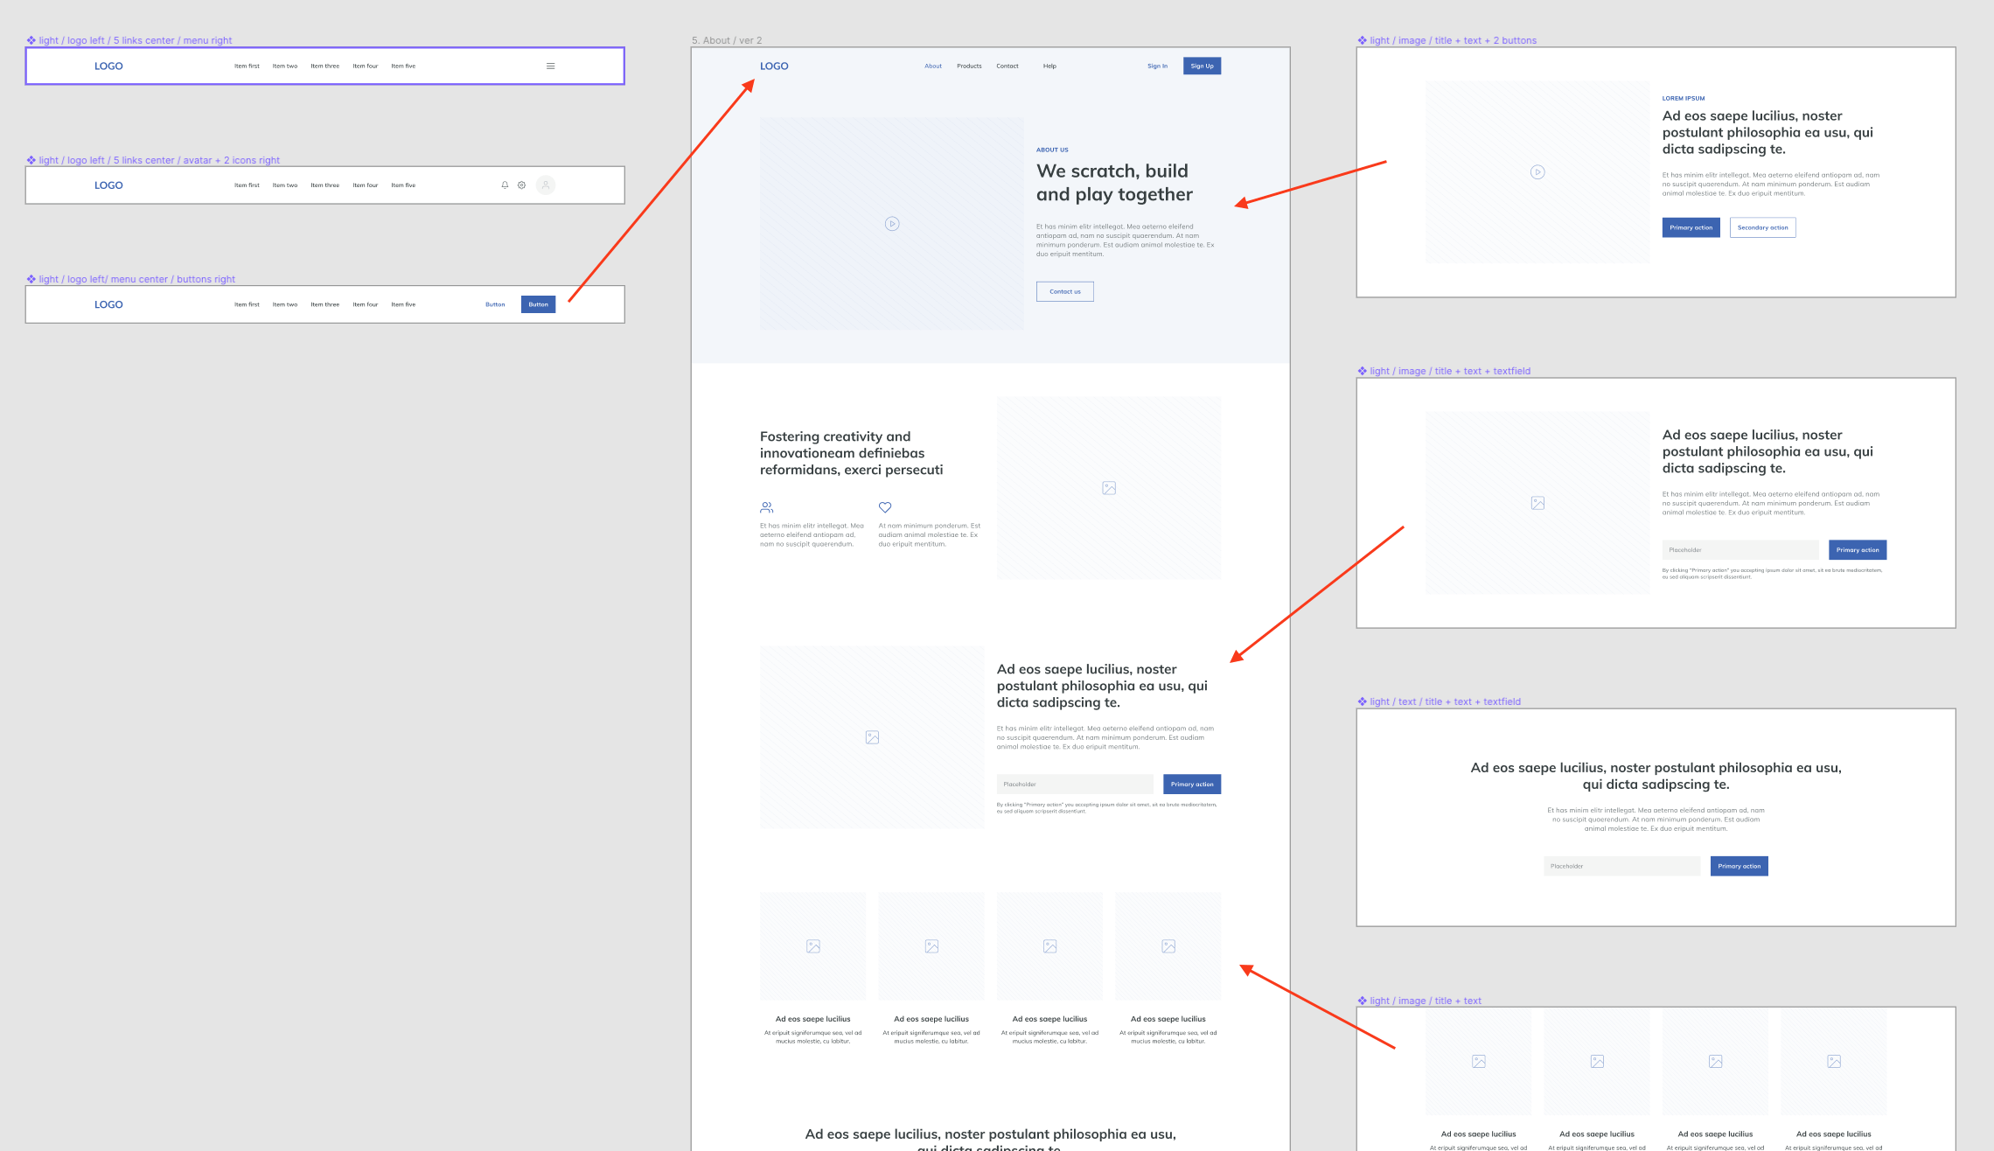1994x1151 pixels.
Task: Click Primary action in '2 buttons' component
Action: tap(1691, 227)
